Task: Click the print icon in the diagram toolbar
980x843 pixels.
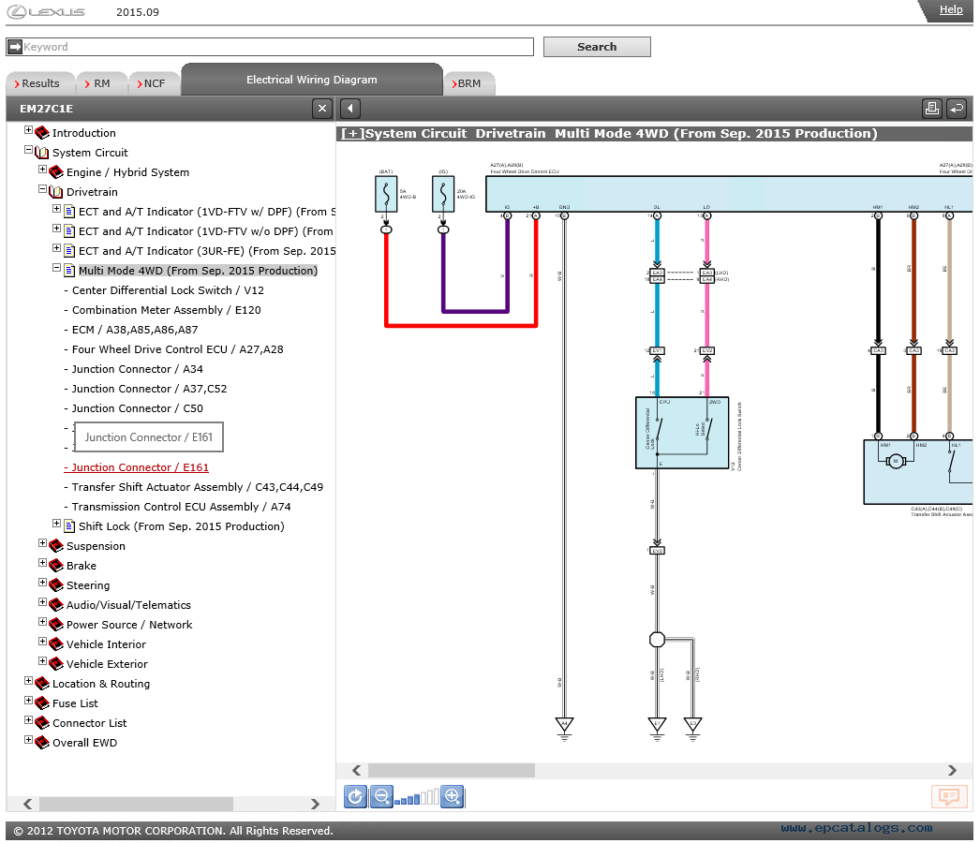Action: coord(932,109)
